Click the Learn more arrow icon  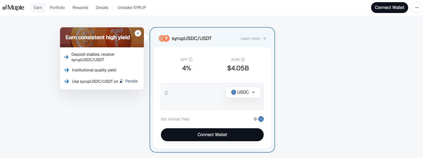pos(264,38)
